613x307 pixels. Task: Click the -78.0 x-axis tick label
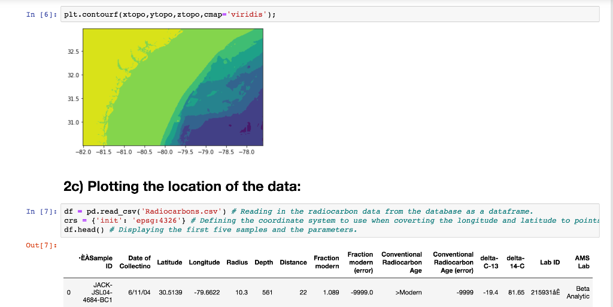click(x=247, y=152)
